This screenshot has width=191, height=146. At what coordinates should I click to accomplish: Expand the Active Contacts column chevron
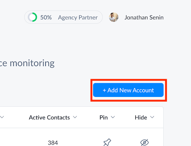coord(75,117)
